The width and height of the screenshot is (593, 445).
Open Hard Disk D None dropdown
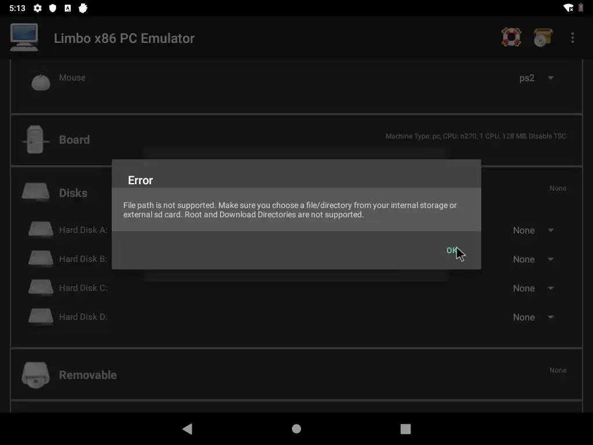pyautogui.click(x=533, y=317)
